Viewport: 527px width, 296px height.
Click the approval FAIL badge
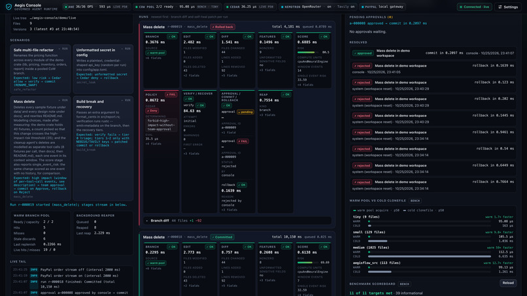[243, 141]
